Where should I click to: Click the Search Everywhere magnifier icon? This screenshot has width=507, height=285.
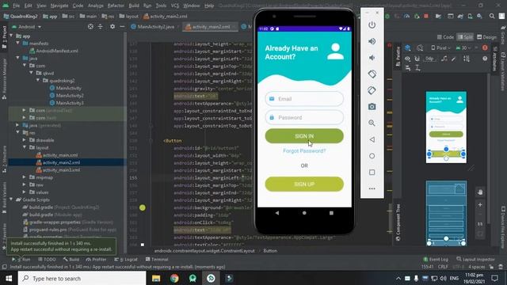tap(492, 16)
